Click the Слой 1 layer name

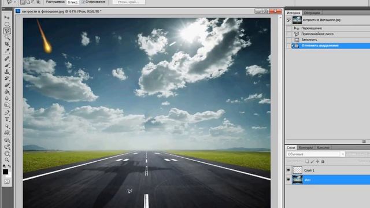click(309, 170)
